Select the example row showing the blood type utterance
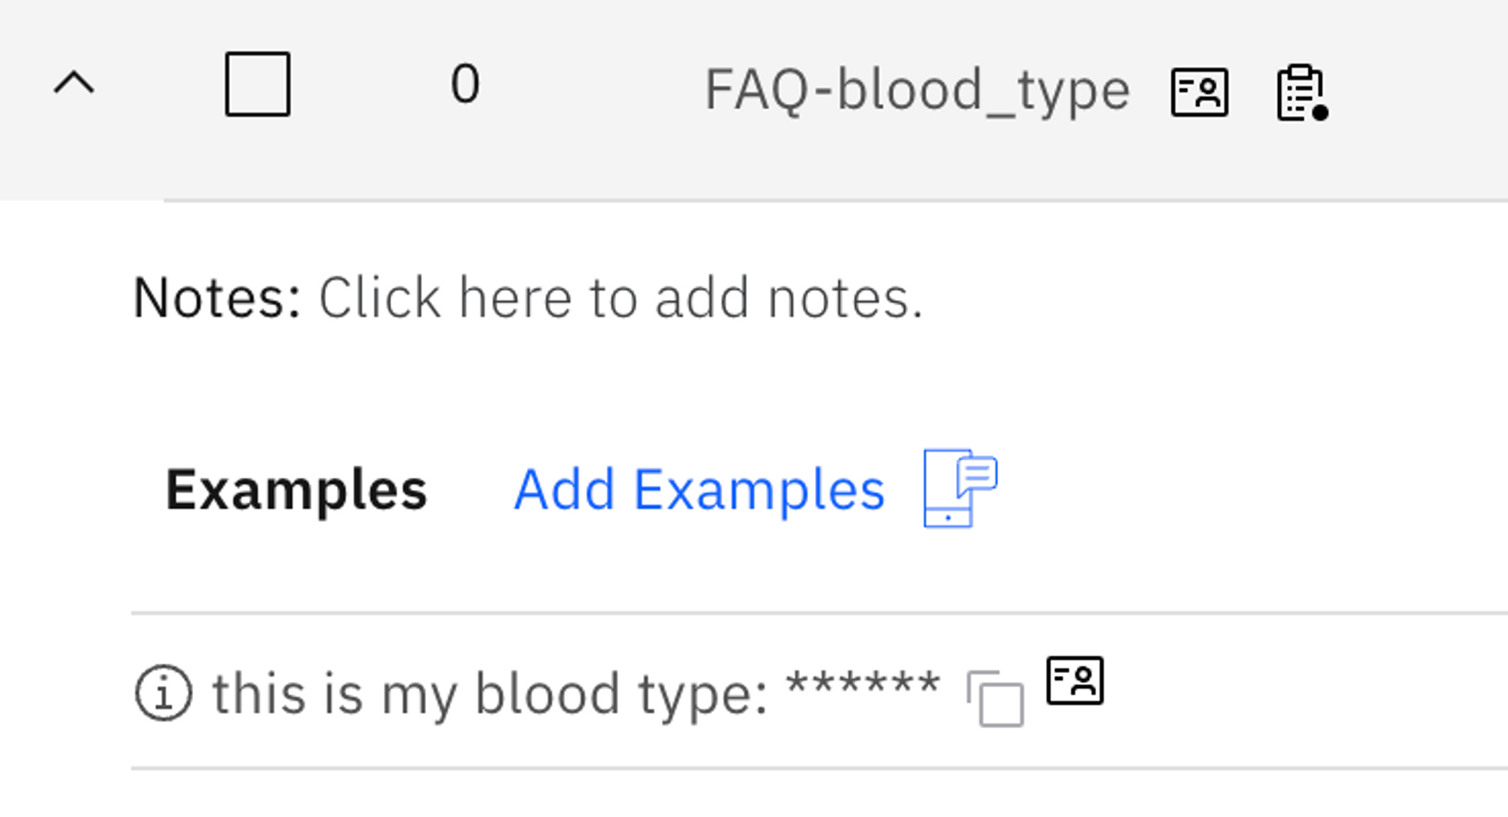Screen dimensions: 1508x817 820,692
